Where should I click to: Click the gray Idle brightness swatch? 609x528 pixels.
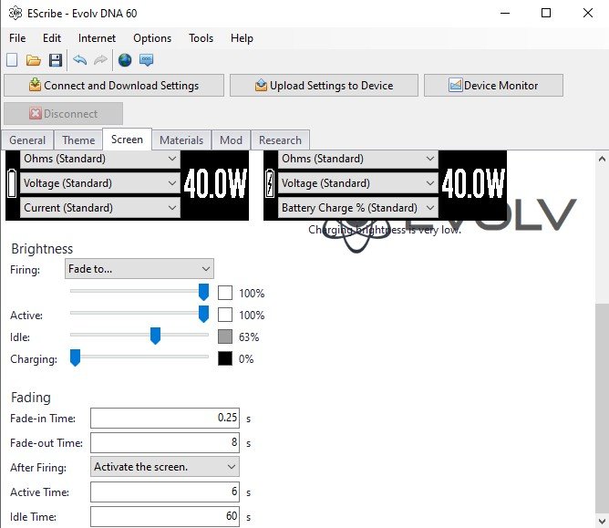225,336
